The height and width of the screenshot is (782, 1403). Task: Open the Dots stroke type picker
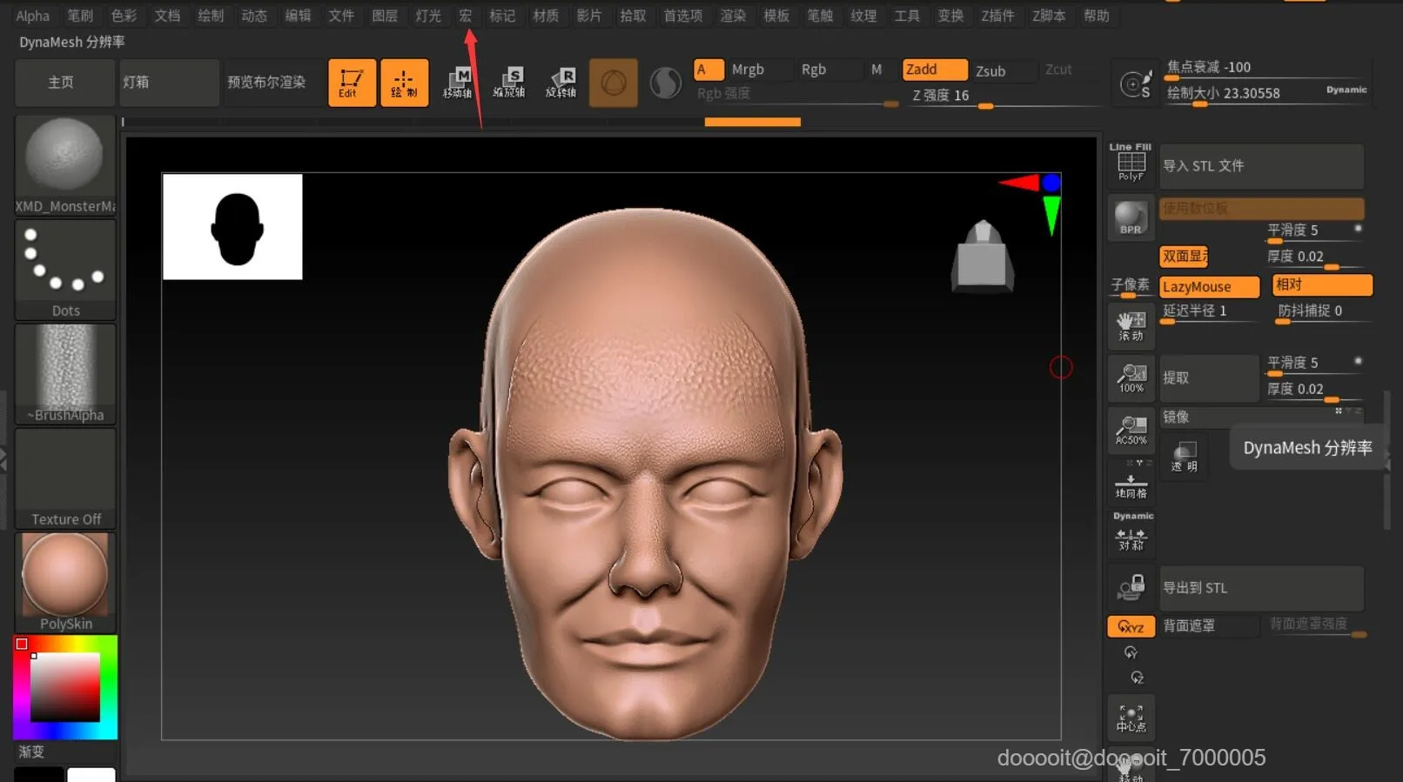65,269
